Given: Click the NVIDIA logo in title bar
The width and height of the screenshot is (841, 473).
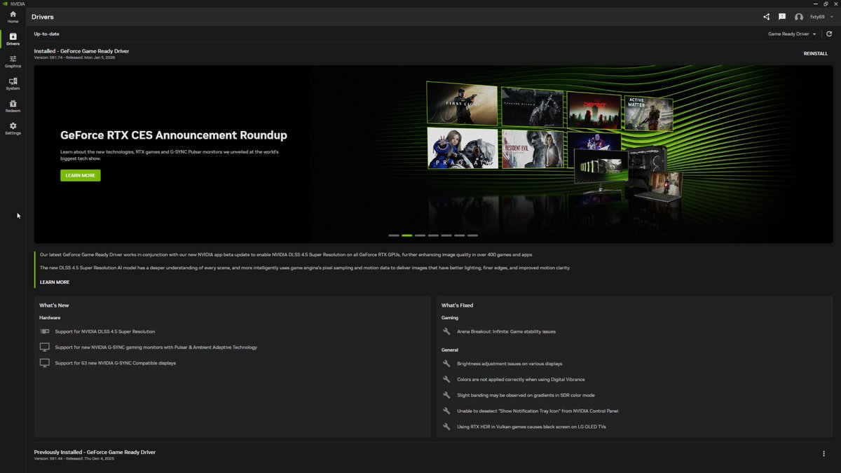Looking at the screenshot, I should [x=6, y=4].
